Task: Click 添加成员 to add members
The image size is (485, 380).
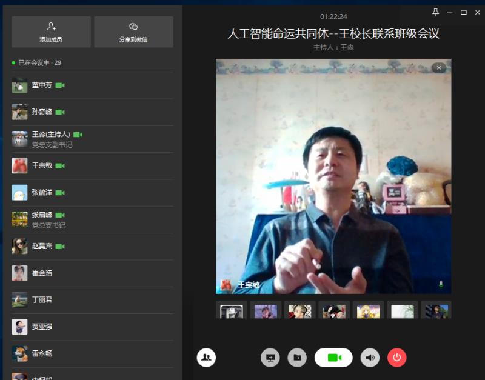Action: click(51, 32)
